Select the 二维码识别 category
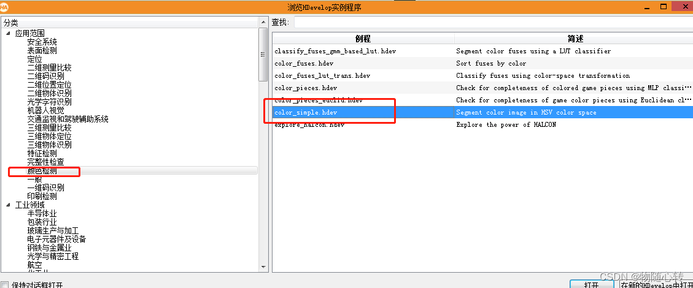This screenshot has height=288, width=693. [x=45, y=77]
